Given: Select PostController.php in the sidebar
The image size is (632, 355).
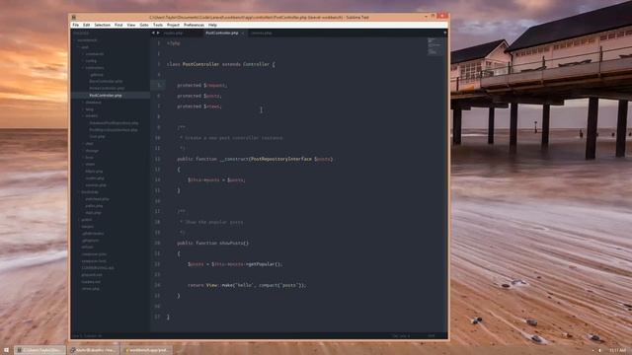Looking at the screenshot, I should click(x=106, y=96).
